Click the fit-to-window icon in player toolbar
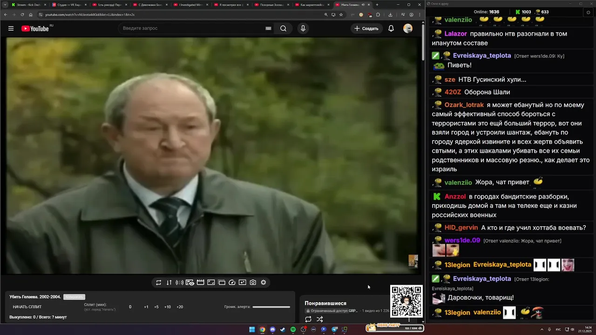Screen dimensions: 596x335 click(211, 282)
